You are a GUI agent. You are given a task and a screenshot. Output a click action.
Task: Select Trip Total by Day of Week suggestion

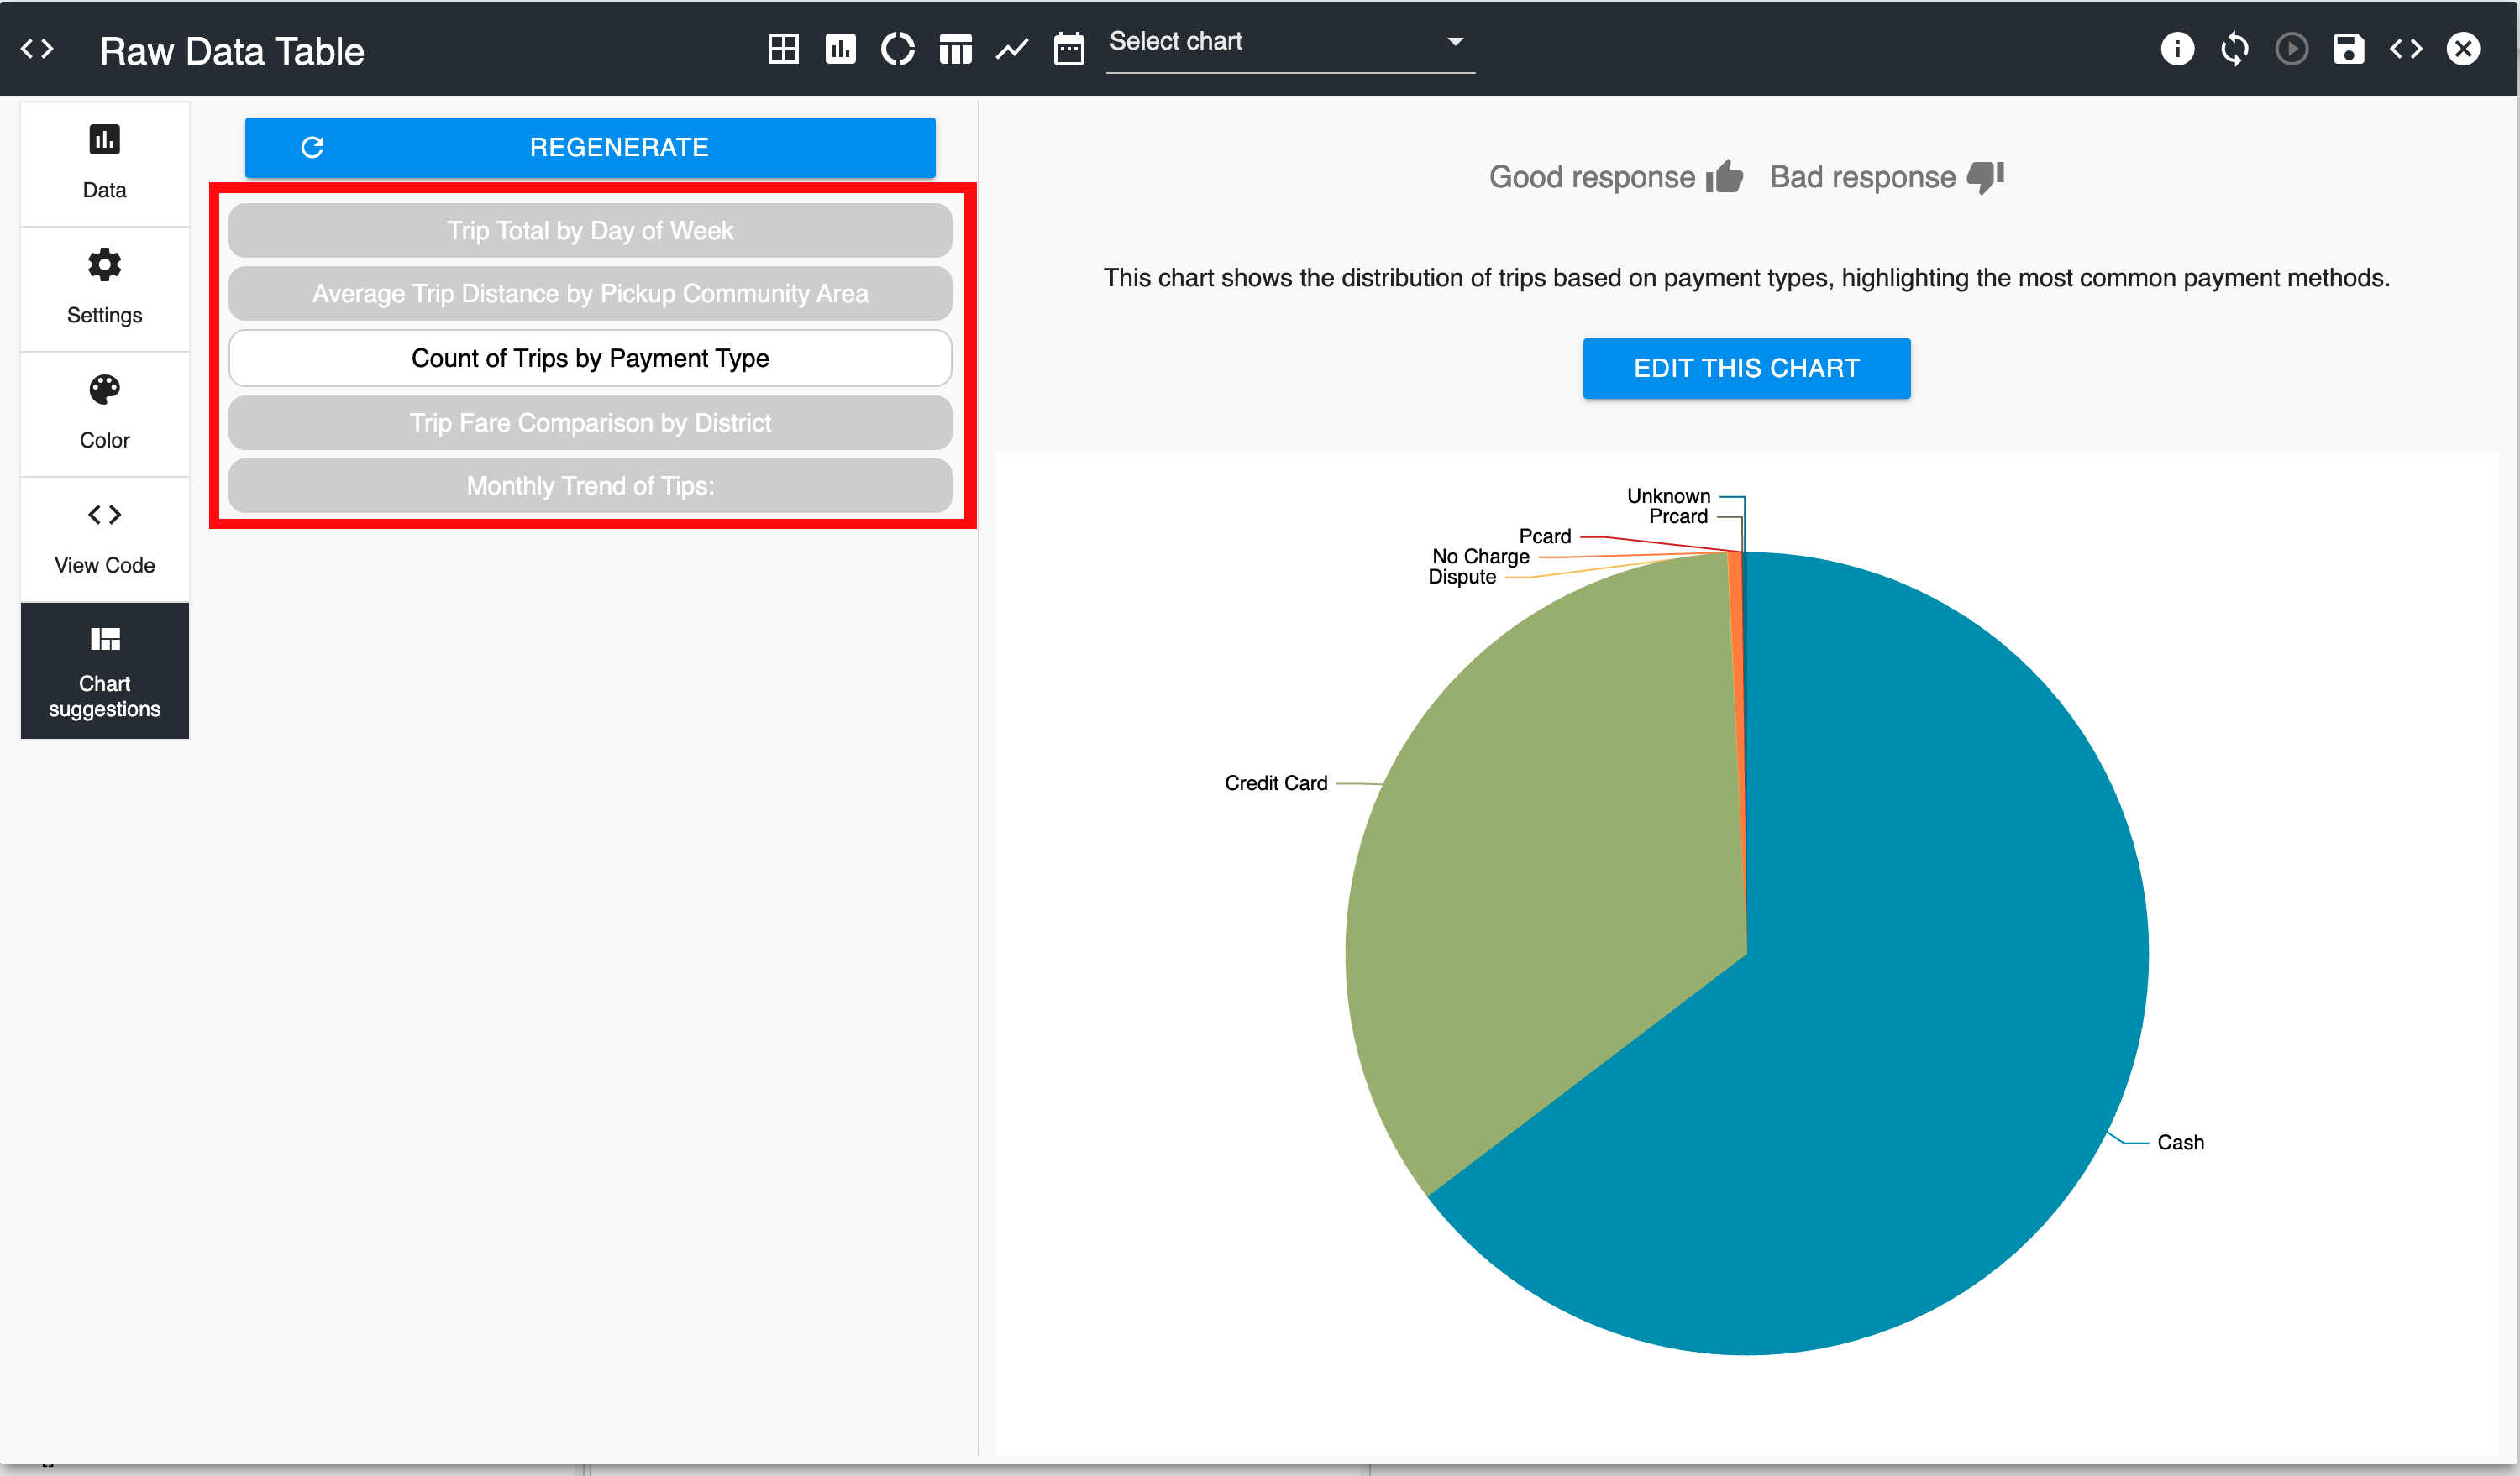(x=590, y=231)
